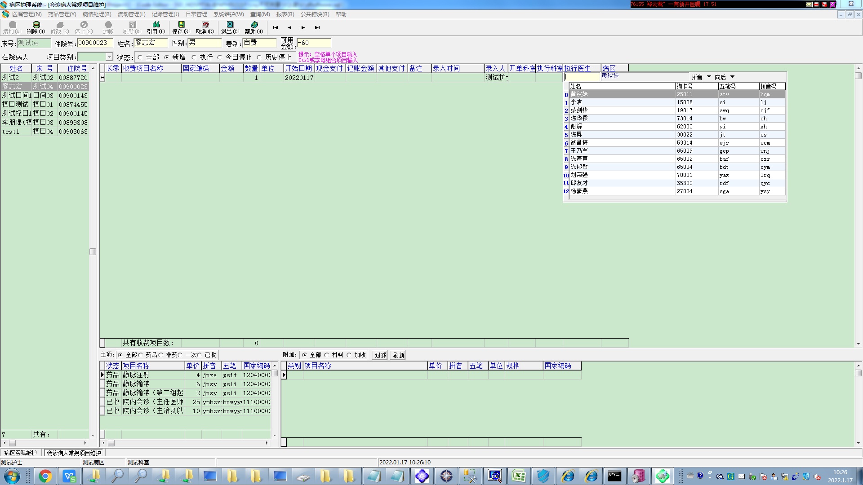Switch to the 病区医嘱维护 tab

[x=21, y=453]
